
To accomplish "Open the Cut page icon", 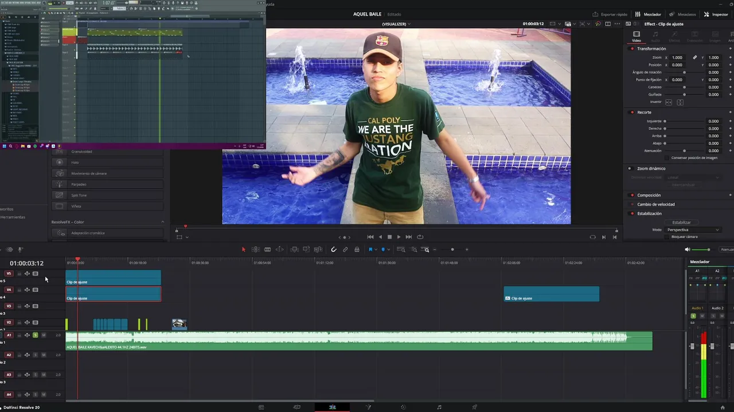I will point(297,407).
